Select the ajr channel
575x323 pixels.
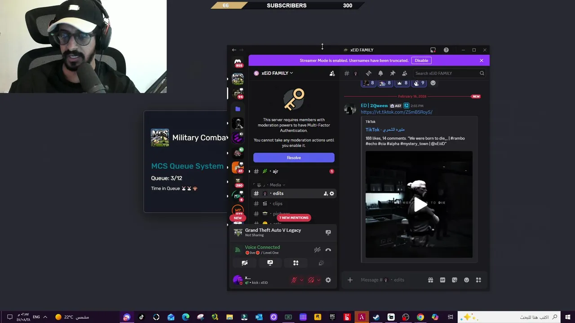(x=294, y=171)
